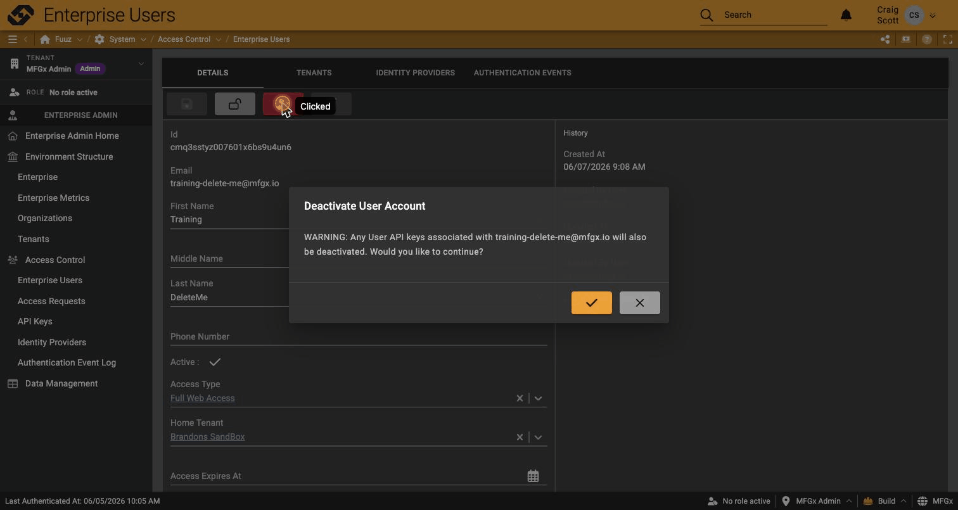Image resolution: width=958 pixels, height=510 pixels.
Task: Cancel the Deactivate User Account dialog
Action: [x=639, y=303]
